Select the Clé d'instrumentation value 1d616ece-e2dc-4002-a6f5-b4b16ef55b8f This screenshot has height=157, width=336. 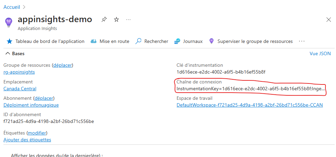click(x=221, y=72)
